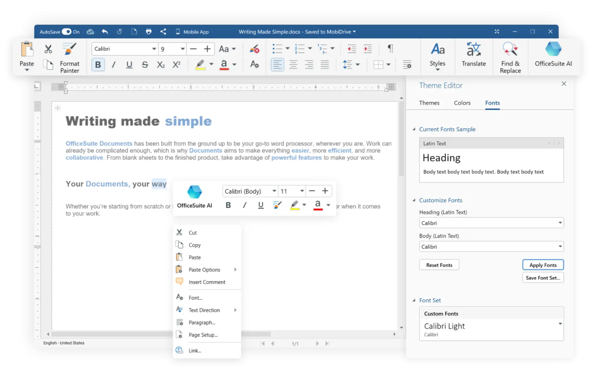Click the red font color in the ribbon

click(x=224, y=65)
